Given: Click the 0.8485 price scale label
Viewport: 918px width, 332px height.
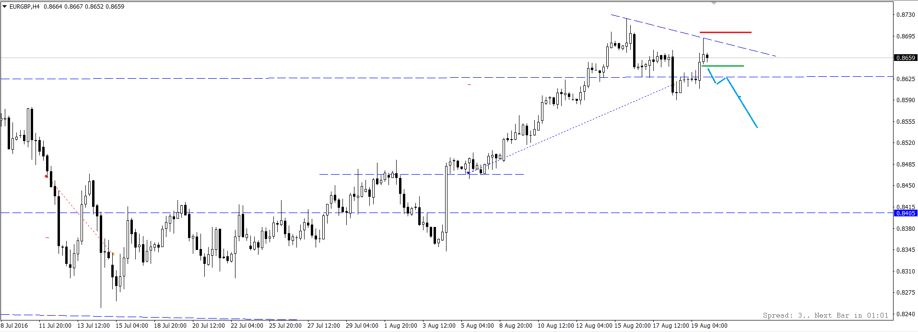Looking at the screenshot, I should click(x=906, y=165).
